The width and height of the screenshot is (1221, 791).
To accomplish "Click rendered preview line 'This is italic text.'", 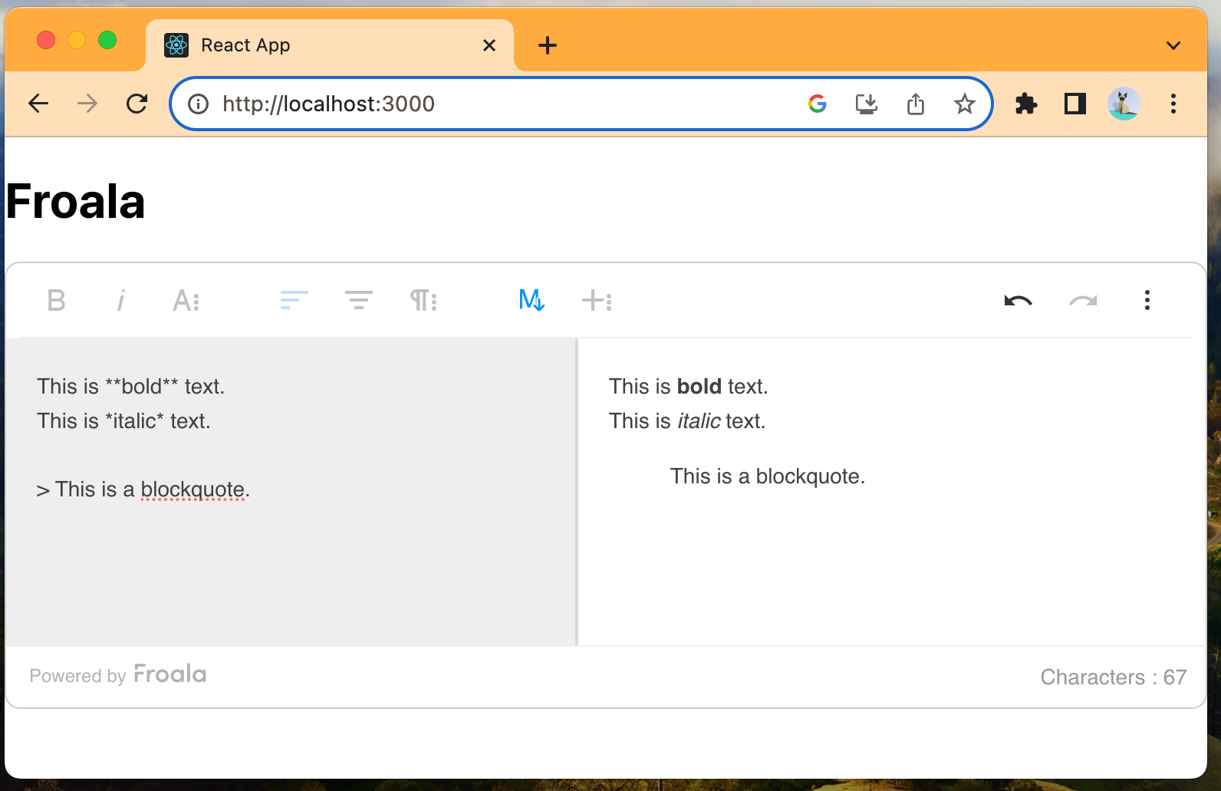I will coord(687,420).
